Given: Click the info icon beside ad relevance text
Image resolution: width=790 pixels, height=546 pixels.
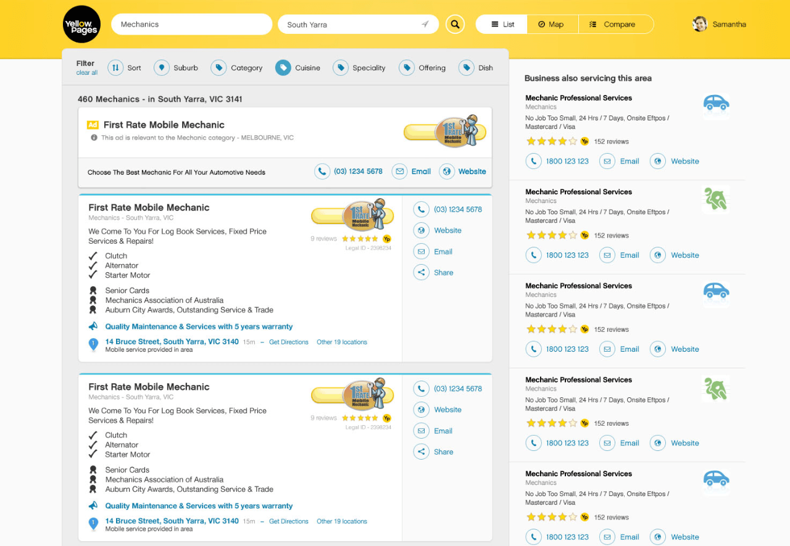Looking at the screenshot, I should pyautogui.click(x=94, y=138).
